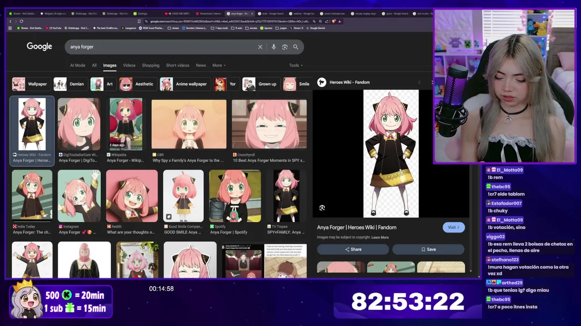Open the Japones bookmark
The height and width of the screenshot is (326, 581).
click(x=266, y=28)
